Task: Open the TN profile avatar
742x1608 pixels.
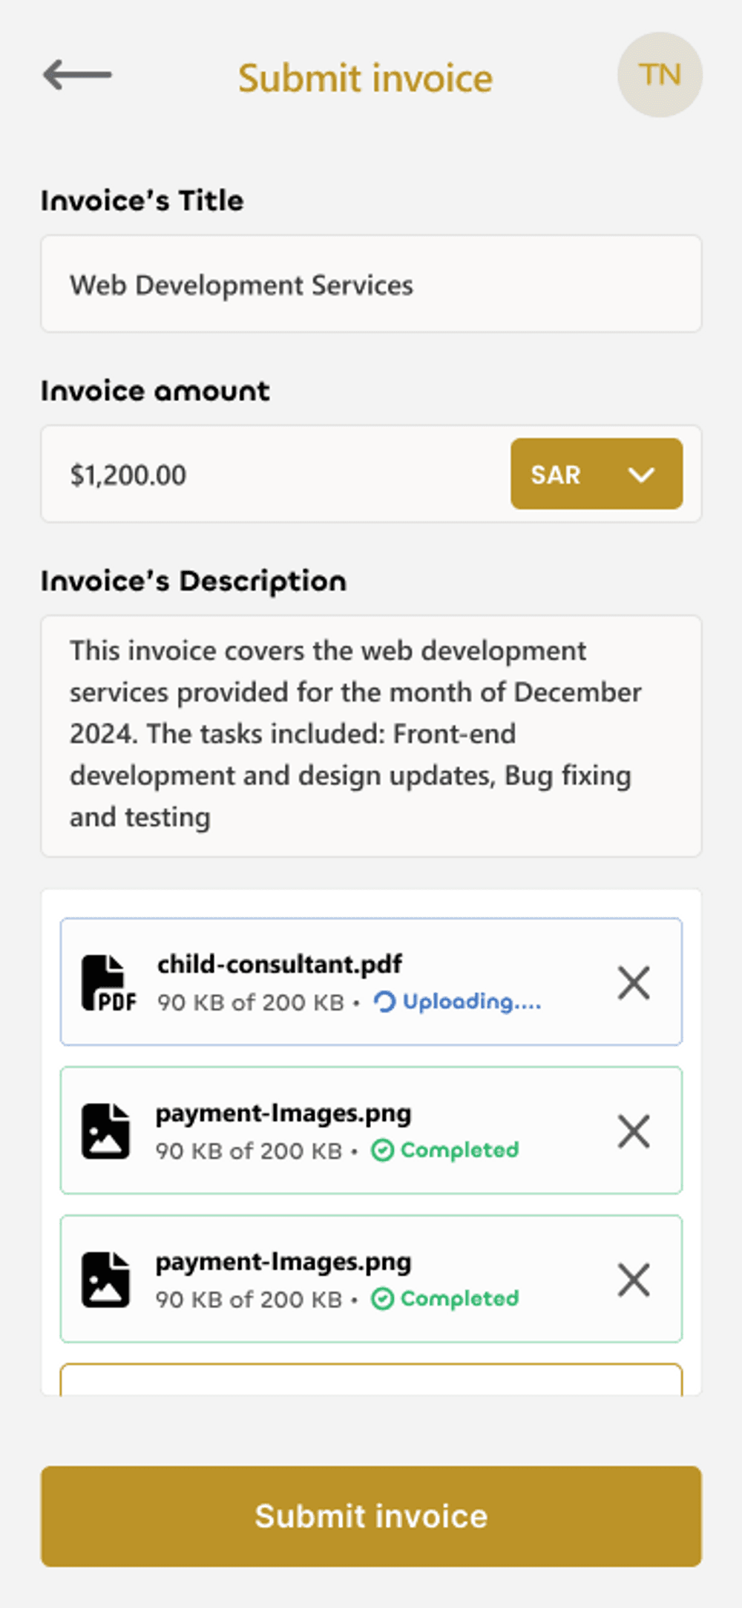Action: coord(660,75)
